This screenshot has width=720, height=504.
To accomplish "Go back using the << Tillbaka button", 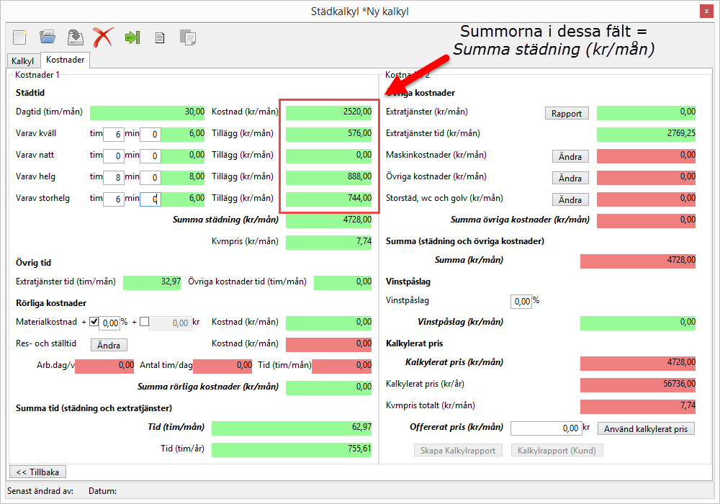I will click(x=37, y=472).
